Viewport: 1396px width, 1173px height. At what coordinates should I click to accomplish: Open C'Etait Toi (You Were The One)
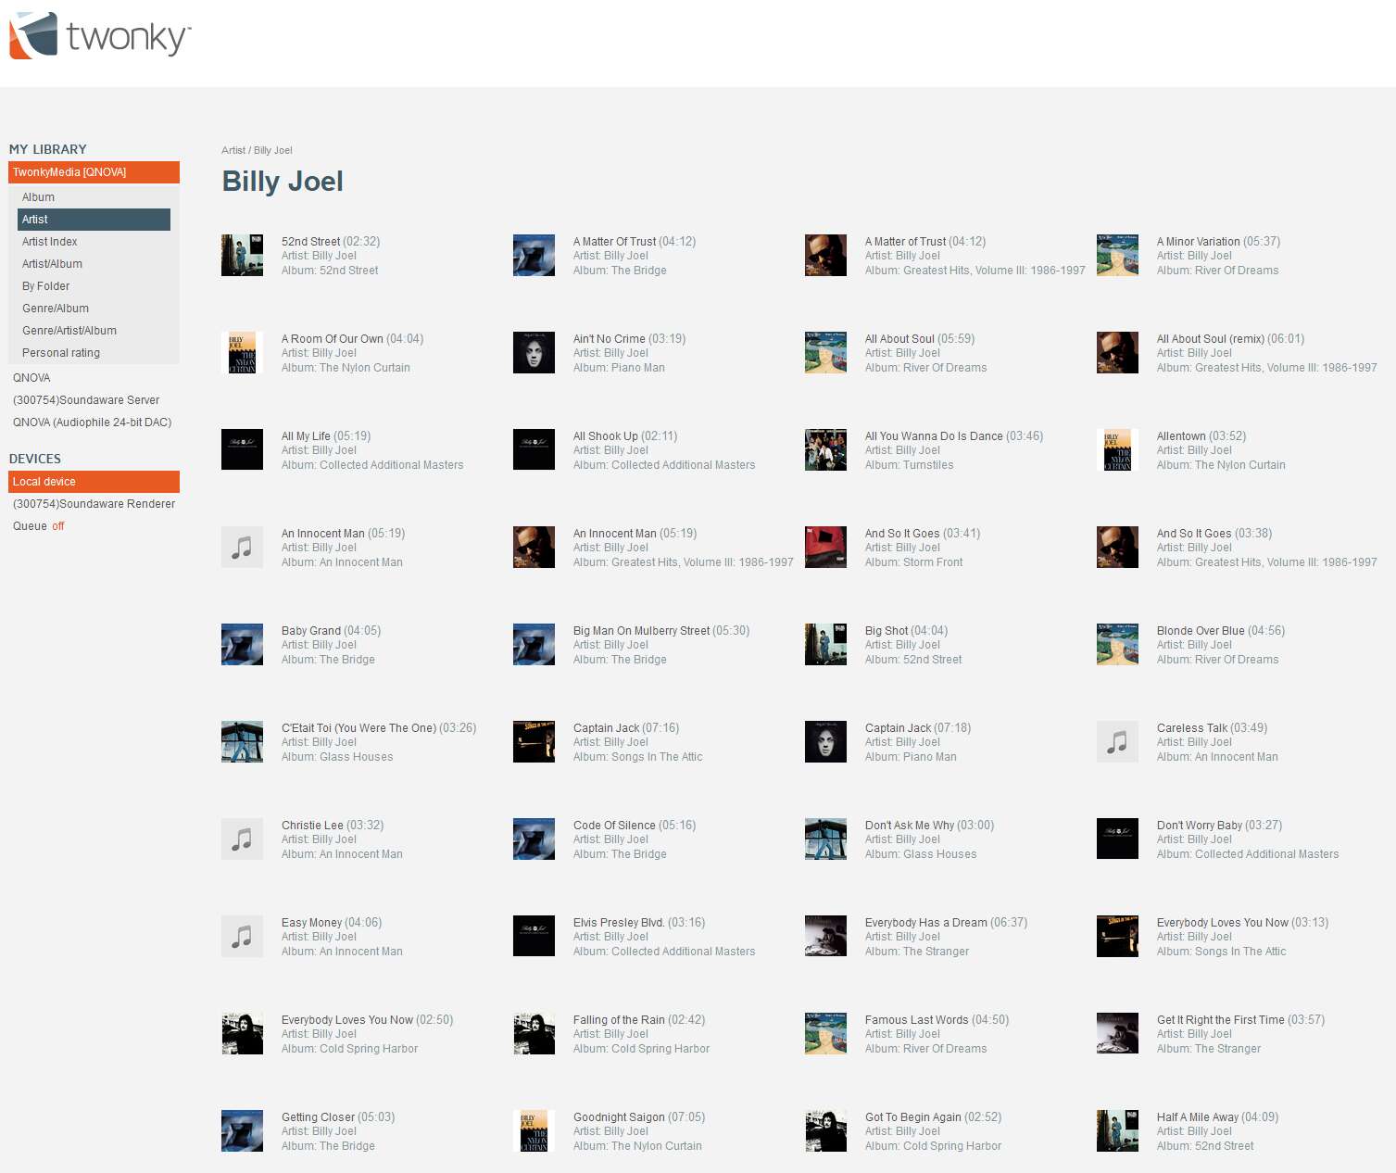pos(358,728)
